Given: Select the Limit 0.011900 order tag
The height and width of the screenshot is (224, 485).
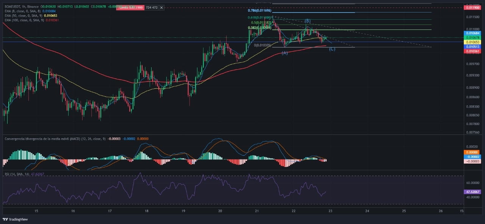Looking at the screenshot, I should (130, 8).
